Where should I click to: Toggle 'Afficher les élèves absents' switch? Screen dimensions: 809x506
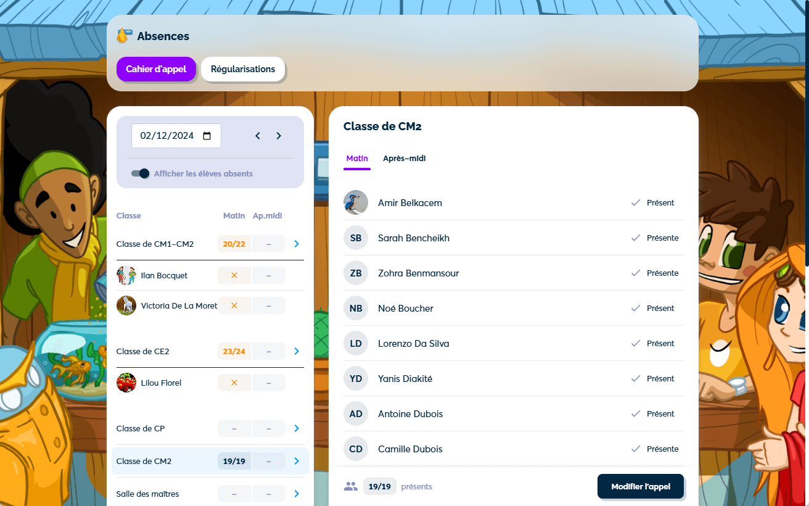point(141,174)
